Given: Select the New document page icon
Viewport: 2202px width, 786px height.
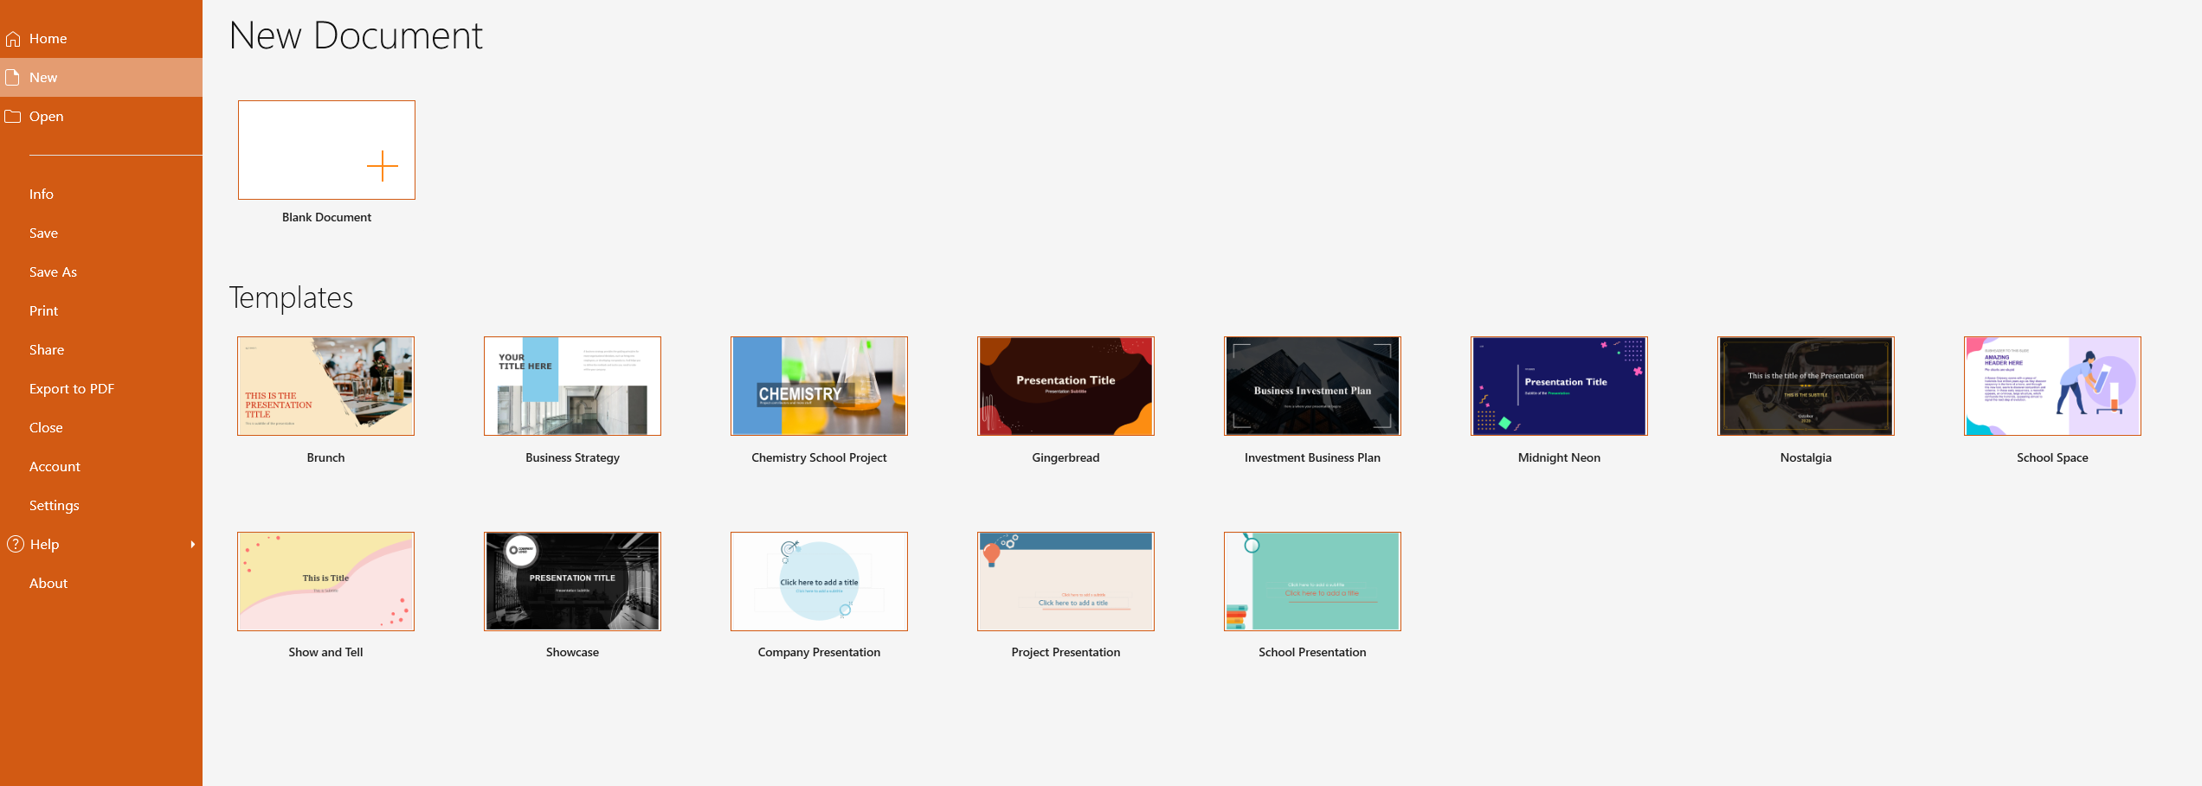Looking at the screenshot, I should [13, 77].
